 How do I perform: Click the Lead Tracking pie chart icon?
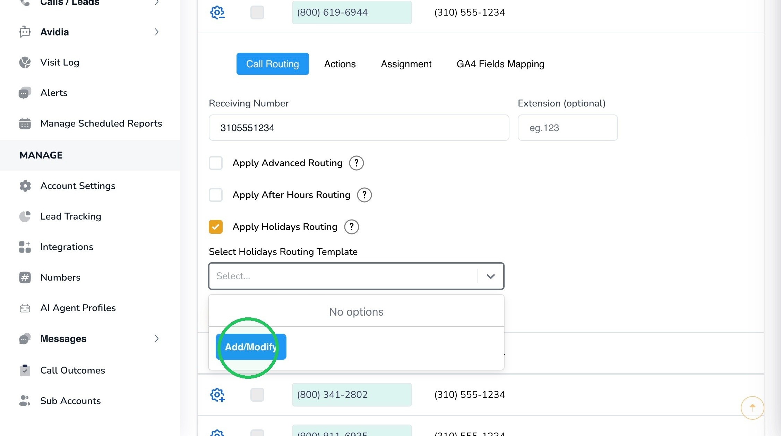25,216
